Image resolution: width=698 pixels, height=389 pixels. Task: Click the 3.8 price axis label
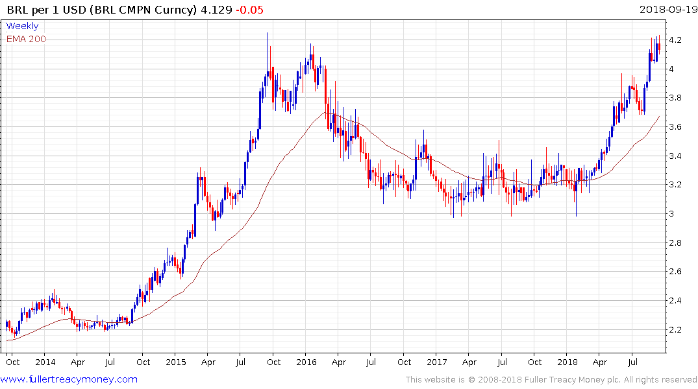click(x=675, y=98)
